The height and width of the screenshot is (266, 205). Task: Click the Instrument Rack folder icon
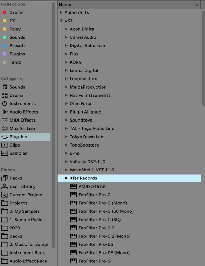(x=4, y=253)
